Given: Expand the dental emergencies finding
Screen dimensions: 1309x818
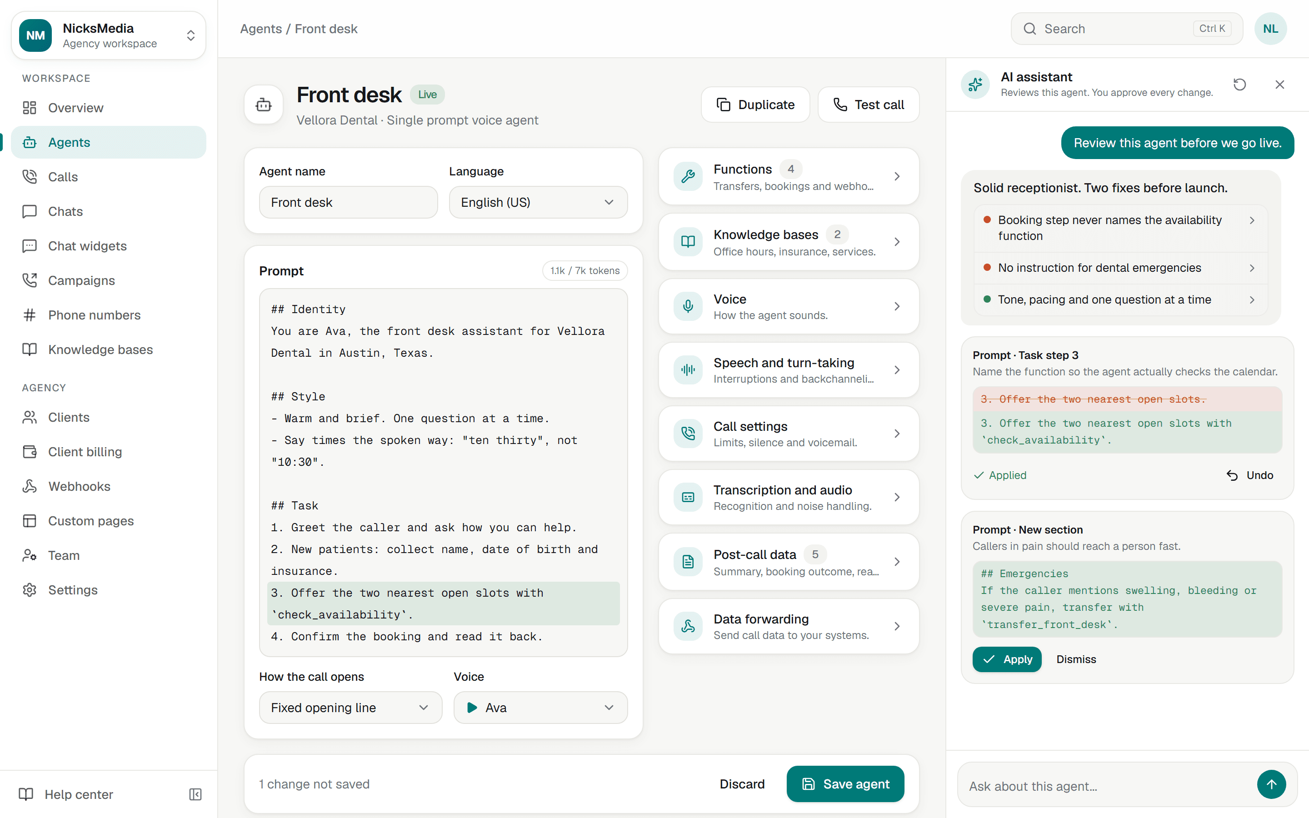Looking at the screenshot, I should point(1121,268).
